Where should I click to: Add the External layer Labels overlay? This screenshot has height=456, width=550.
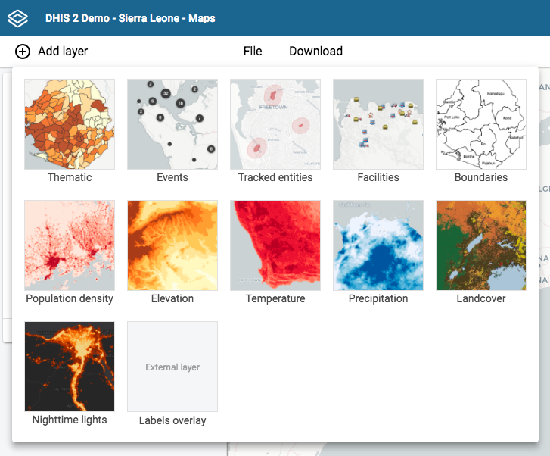click(172, 367)
